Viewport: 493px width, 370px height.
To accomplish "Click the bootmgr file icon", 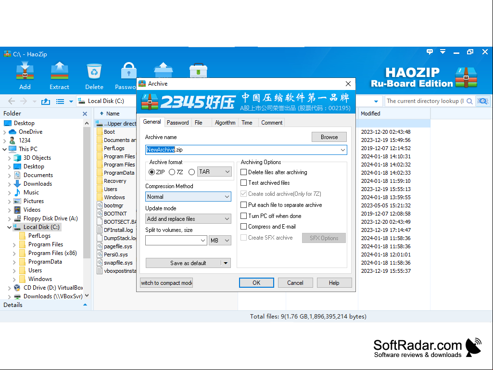I will [100, 205].
